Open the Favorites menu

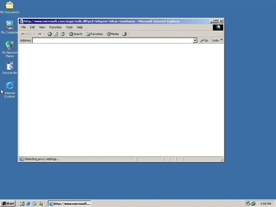tap(56, 27)
